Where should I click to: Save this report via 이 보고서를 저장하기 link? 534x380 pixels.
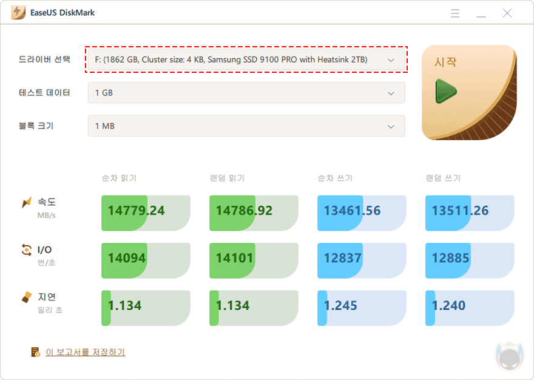point(85,352)
